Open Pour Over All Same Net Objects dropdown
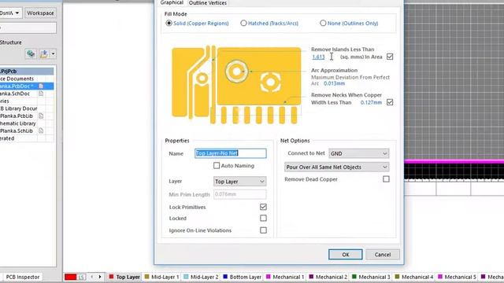The image size is (504, 283). pos(336,167)
